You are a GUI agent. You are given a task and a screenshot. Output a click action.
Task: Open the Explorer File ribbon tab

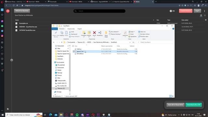click(x=55, y=29)
